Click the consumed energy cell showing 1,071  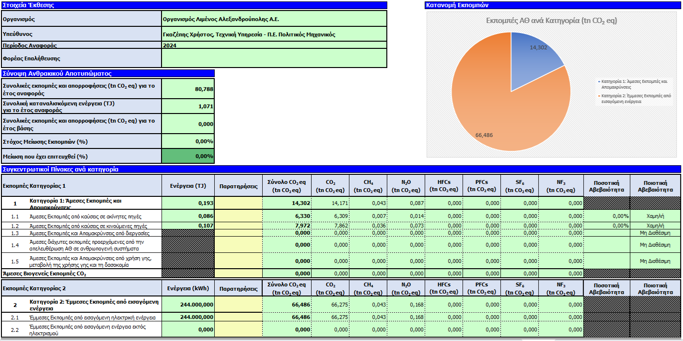point(188,106)
